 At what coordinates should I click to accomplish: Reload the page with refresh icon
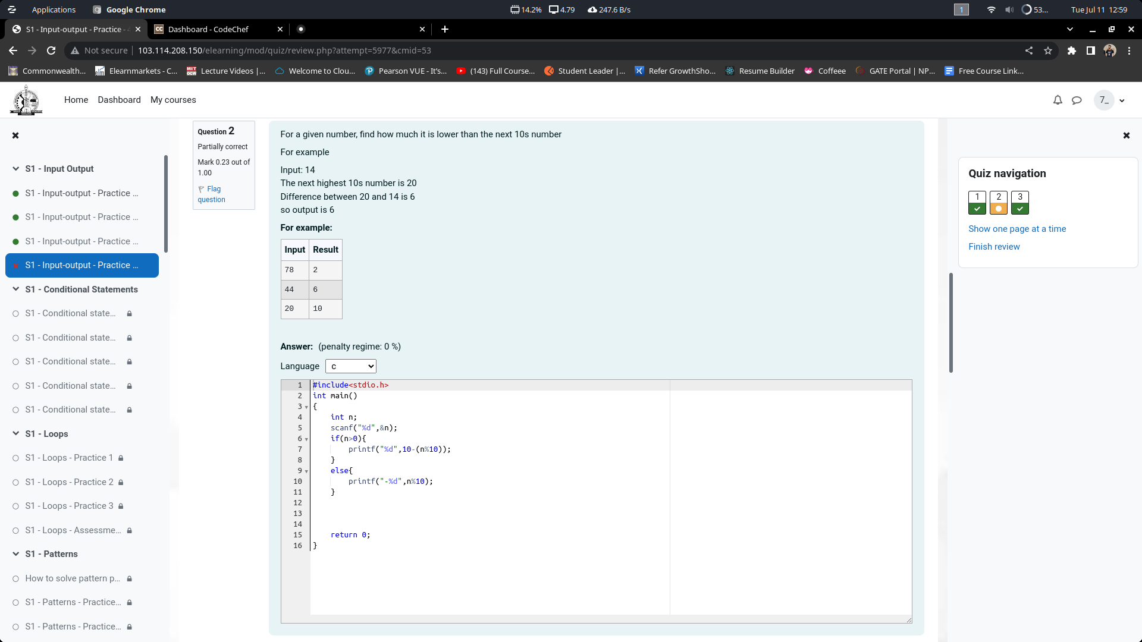[51, 51]
